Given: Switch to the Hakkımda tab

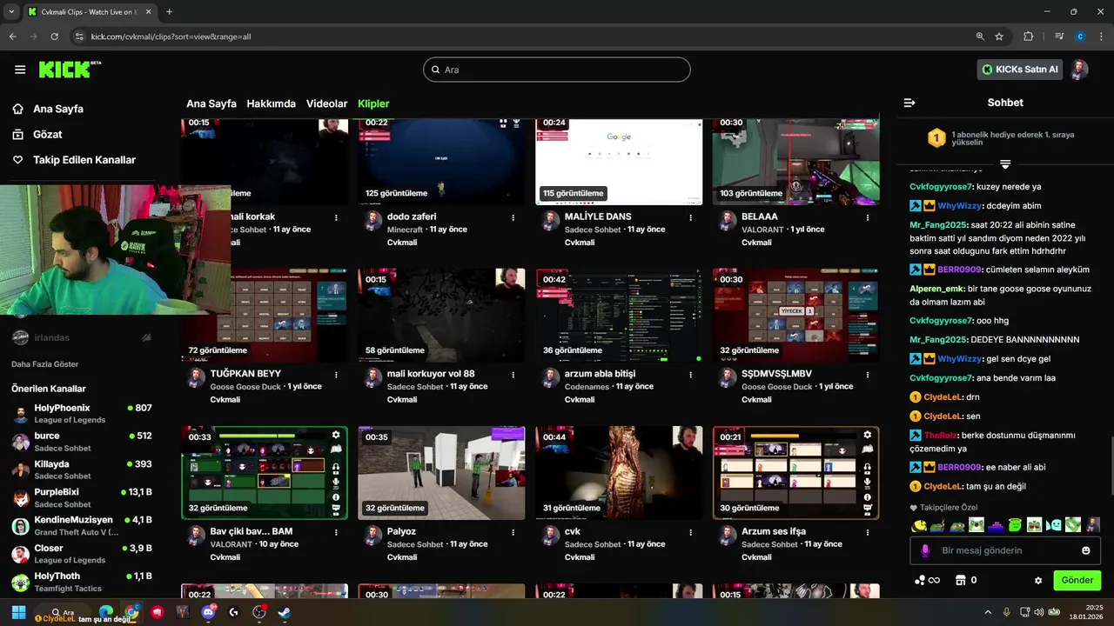Looking at the screenshot, I should [271, 103].
